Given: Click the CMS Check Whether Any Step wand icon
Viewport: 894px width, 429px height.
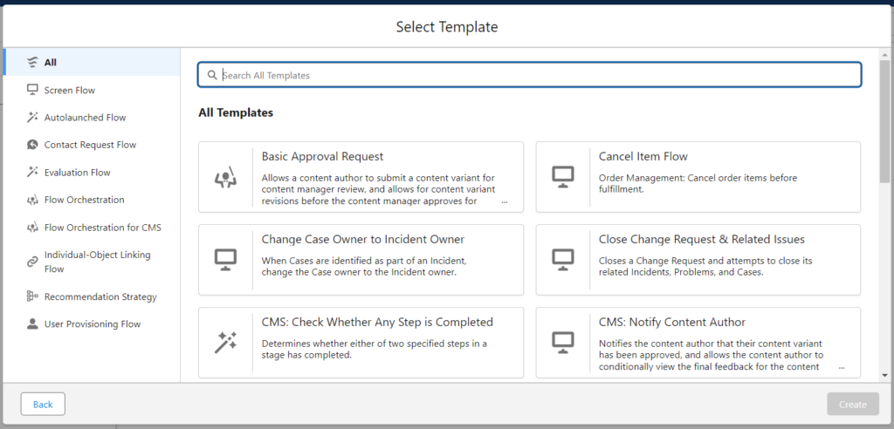Looking at the screenshot, I should click(x=225, y=343).
